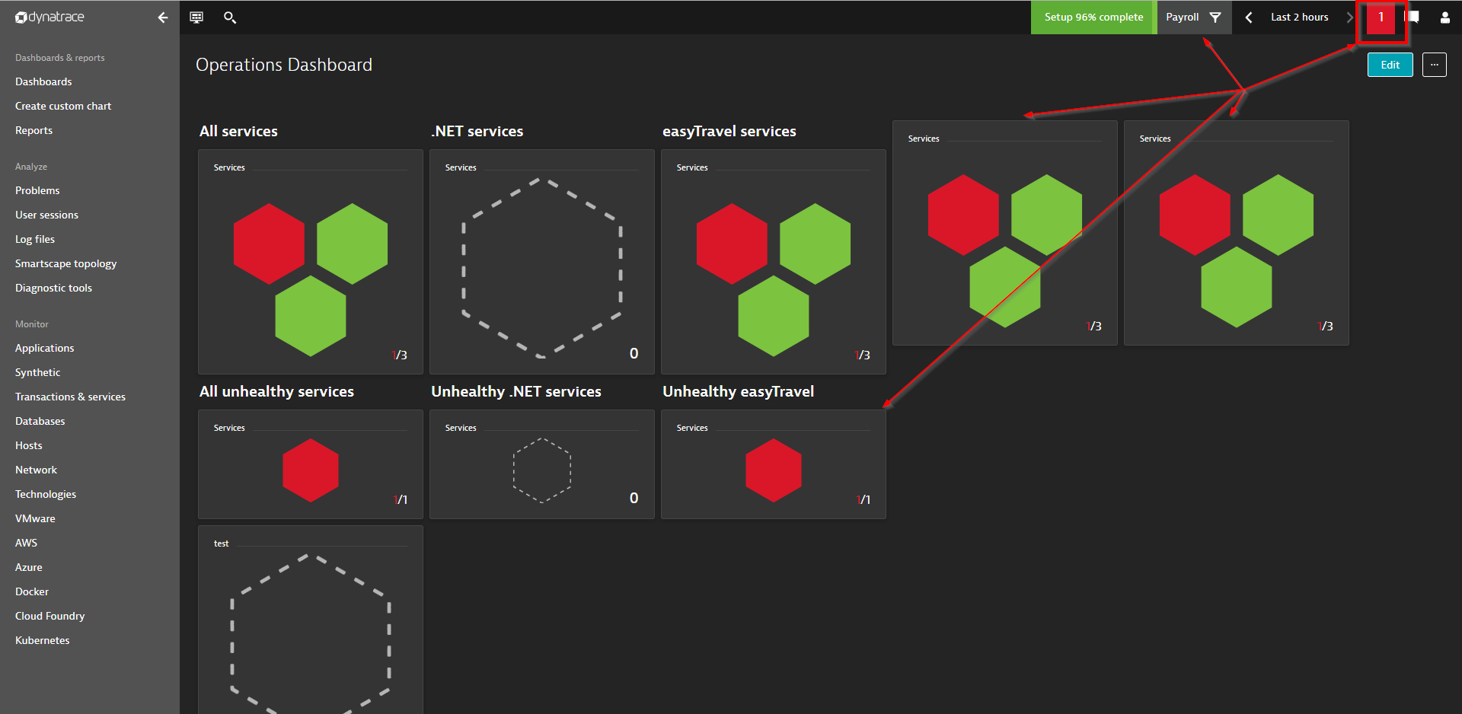Open User sessions in sidebar
The image size is (1462, 714).
pos(46,215)
